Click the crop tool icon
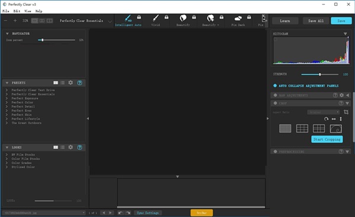This screenshot has height=217, width=355. click(346, 112)
